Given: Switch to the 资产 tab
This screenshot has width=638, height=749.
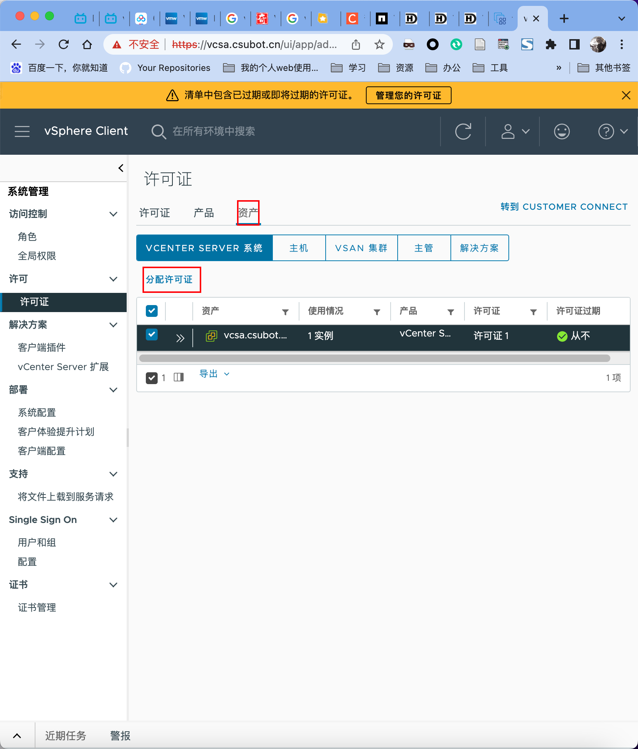Looking at the screenshot, I should point(248,213).
